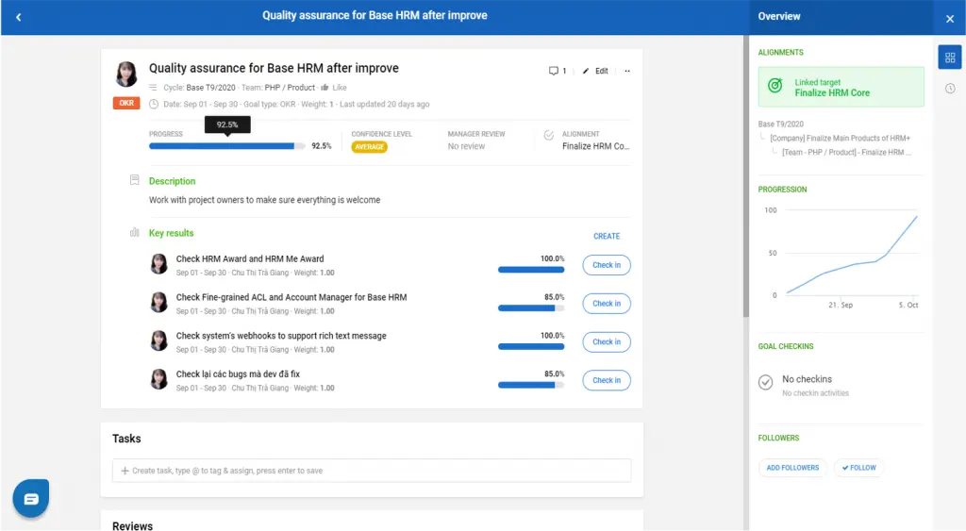Viewport: 966px width, 531px height.
Task: Select the Overview grid icon in sidebar
Action: tap(949, 58)
